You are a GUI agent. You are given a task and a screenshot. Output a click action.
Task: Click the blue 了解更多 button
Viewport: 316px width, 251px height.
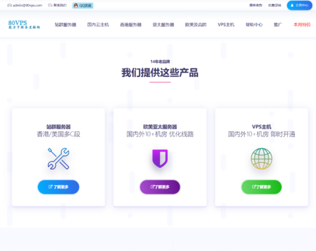point(59,187)
